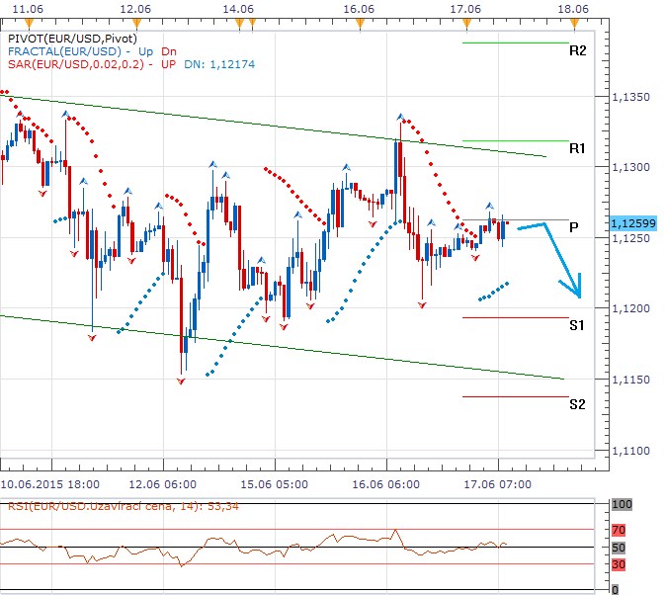This screenshot has width=666, height=595.
Task: Click the 15.06 05:00 time axis label
Action: pos(273,485)
